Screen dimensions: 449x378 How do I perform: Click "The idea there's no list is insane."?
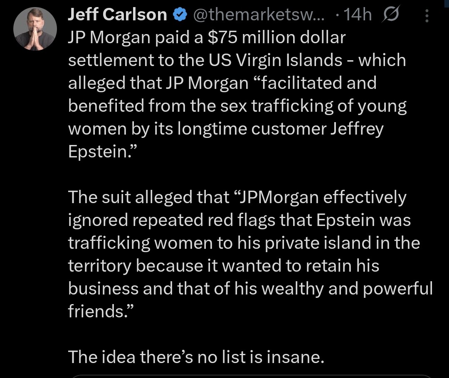pyautogui.click(x=195, y=356)
